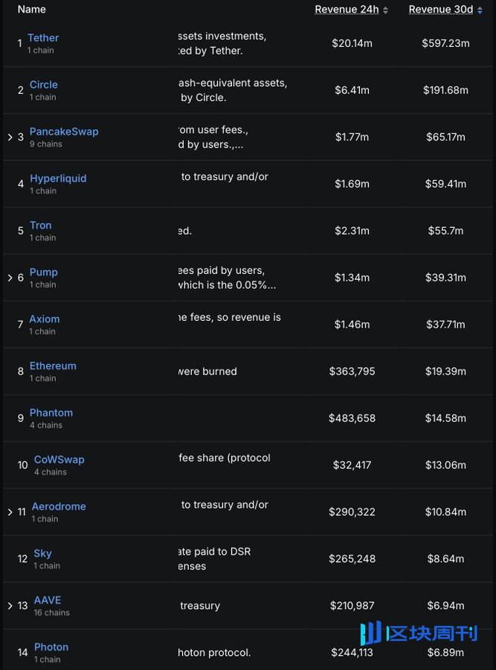Click the Revenue 30d column header
This screenshot has width=496, height=670.
pos(441,10)
